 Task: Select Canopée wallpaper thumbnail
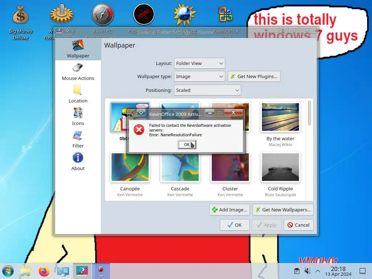pos(130,167)
